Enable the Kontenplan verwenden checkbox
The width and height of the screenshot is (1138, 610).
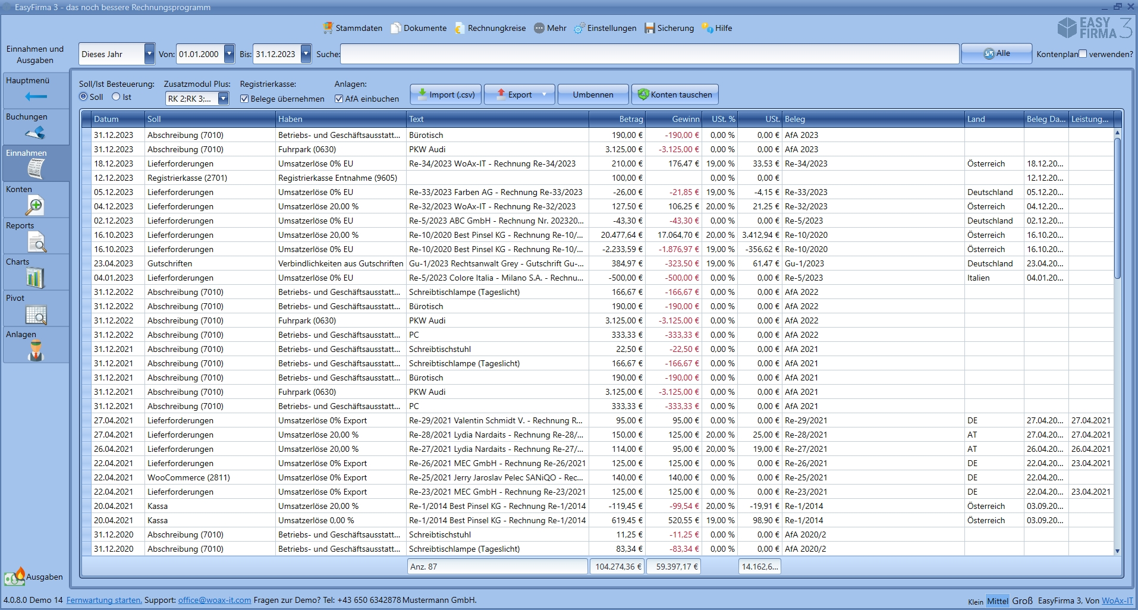1083,54
